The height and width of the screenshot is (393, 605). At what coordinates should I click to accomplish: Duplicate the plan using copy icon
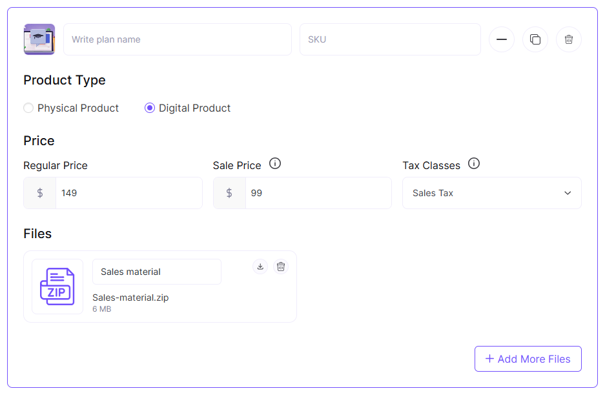point(535,39)
